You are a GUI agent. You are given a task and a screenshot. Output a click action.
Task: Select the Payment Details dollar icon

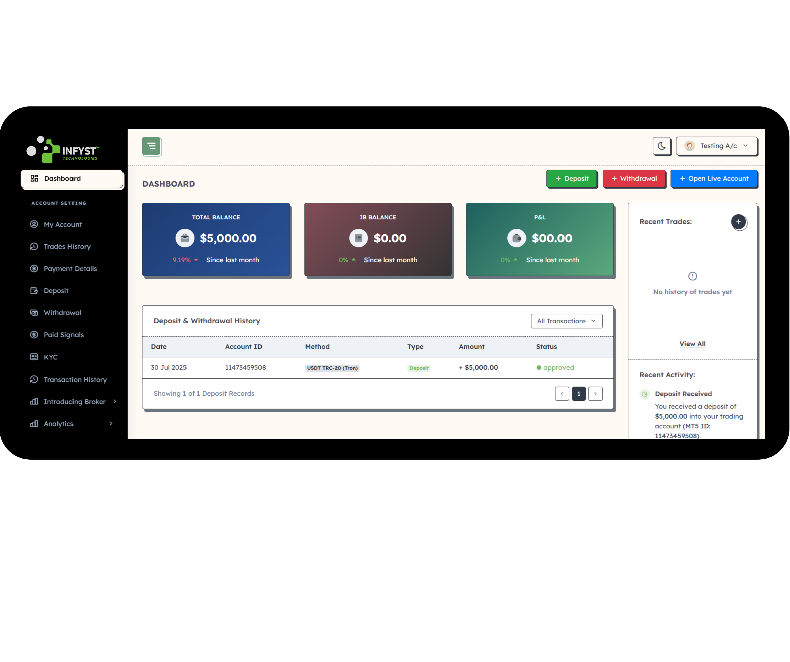coord(34,268)
